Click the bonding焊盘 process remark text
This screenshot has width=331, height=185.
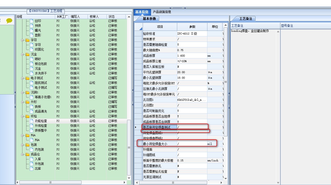[x=250, y=31]
